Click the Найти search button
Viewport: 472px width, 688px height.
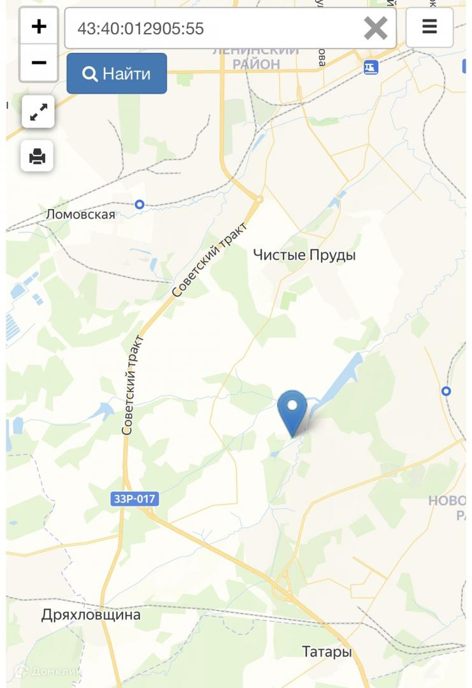[x=117, y=74]
